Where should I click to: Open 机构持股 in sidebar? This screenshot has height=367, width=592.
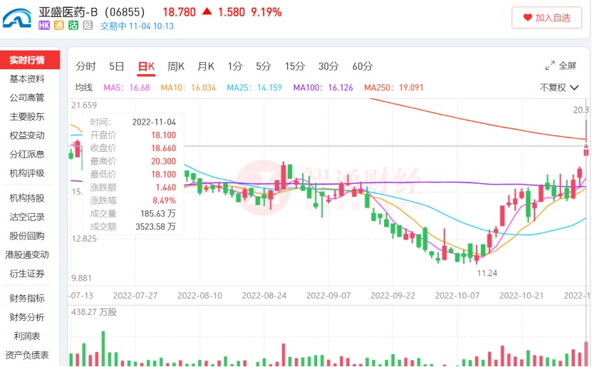point(27,198)
